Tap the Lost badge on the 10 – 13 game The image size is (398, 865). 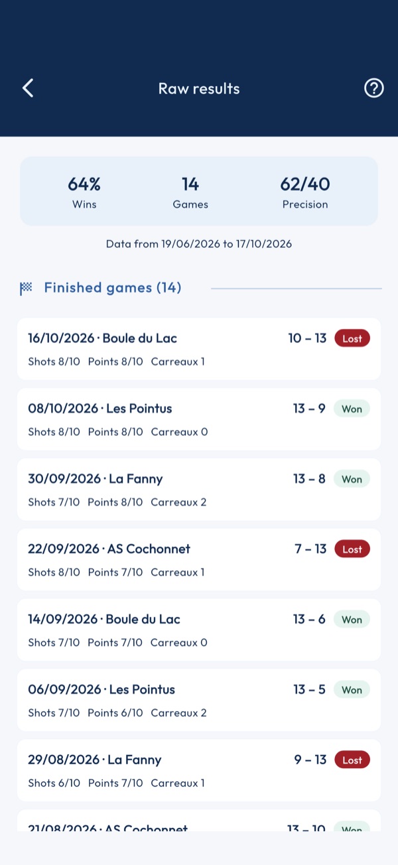pyautogui.click(x=352, y=338)
